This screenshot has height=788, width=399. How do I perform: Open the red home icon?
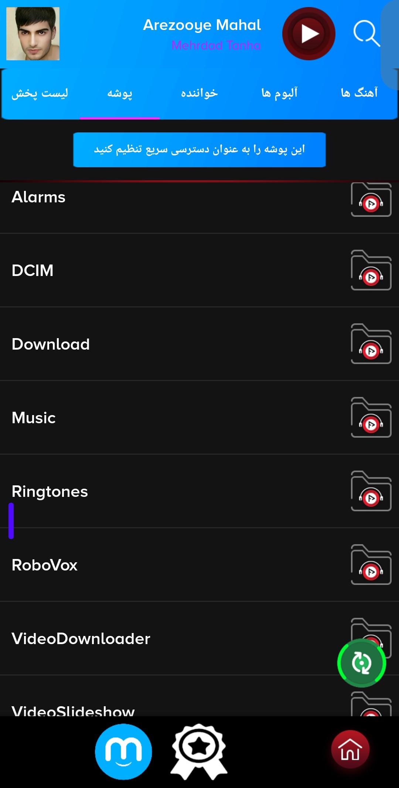pyautogui.click(x=350, y=749)
